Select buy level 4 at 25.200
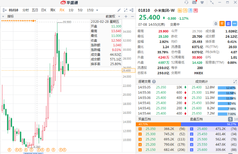The width and height of the screenshot is (238, 154). pyautogui.click(x=162, y=144)
